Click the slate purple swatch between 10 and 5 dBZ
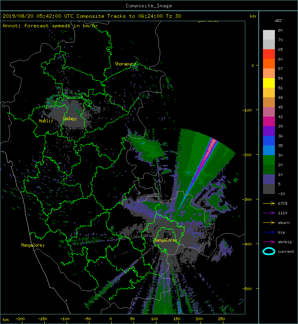The width and height of the screenshot is (298, 324). tap(269, 179)
